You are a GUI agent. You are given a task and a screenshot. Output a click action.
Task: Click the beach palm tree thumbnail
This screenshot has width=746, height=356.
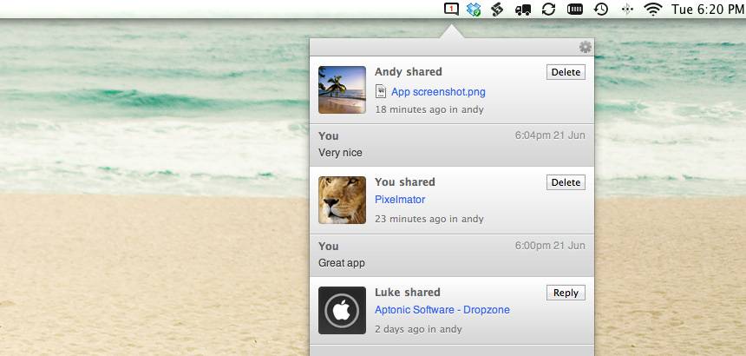tap(342, 90)
